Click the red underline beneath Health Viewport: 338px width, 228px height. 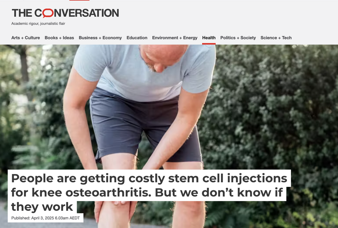coord(209,44)
